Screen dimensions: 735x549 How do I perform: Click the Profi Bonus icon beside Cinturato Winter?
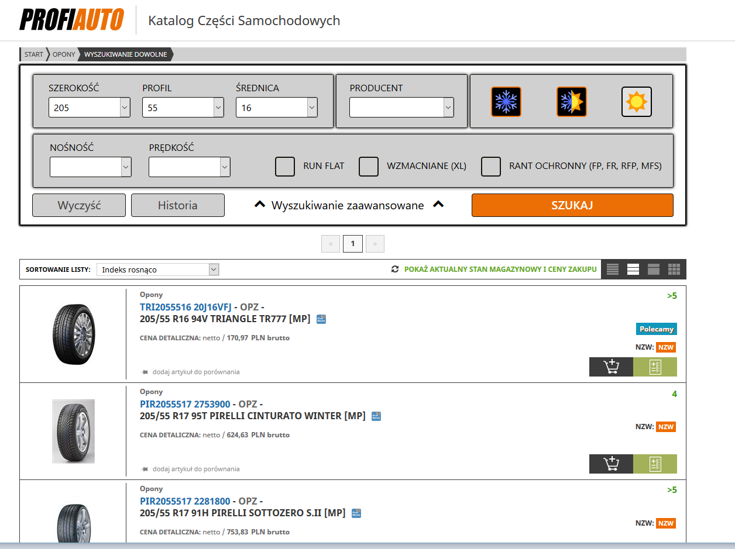click(x=376, y=416)
